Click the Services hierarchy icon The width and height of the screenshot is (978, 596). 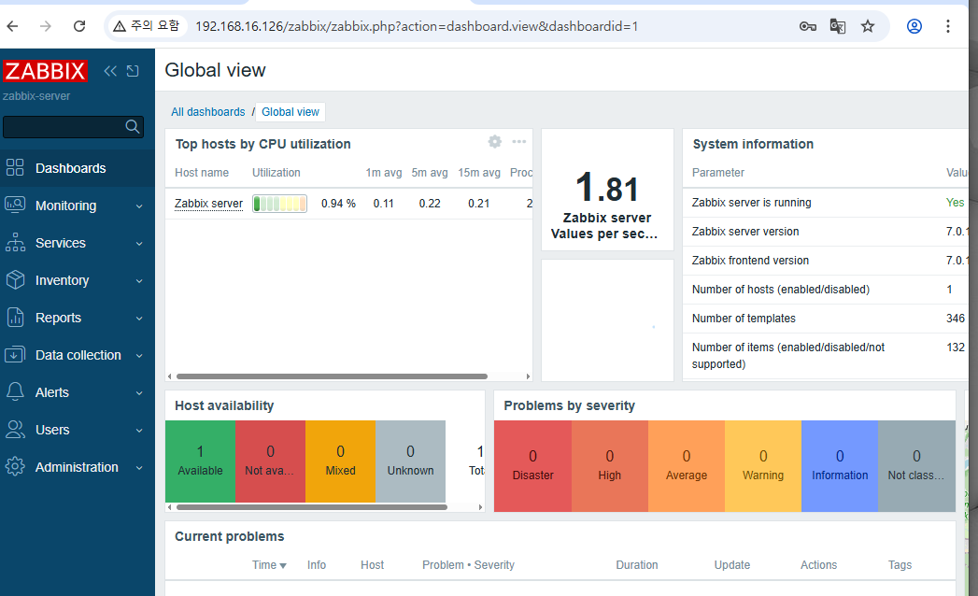[15, 243]
